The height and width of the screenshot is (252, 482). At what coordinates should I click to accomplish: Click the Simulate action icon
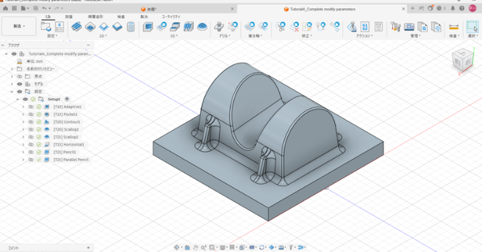click(x=351, y=27)
